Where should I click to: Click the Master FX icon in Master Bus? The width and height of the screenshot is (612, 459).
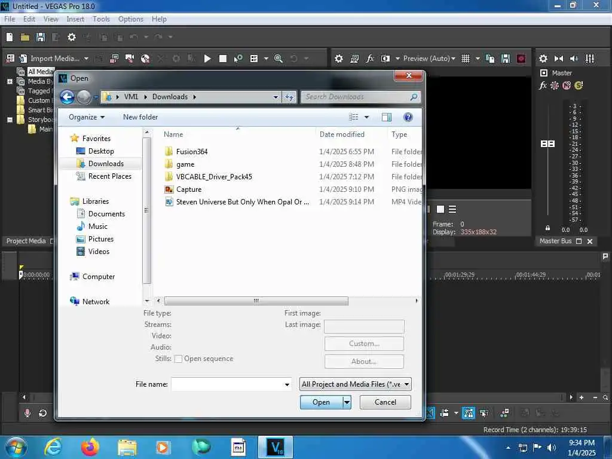(x=543, y=85)
